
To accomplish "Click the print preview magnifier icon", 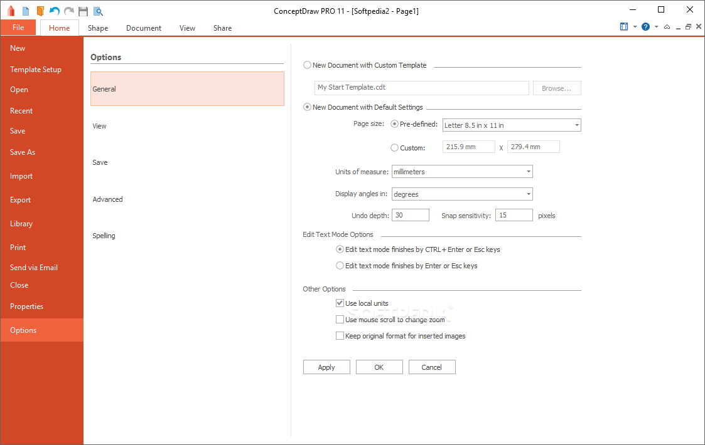I will 98,11.
